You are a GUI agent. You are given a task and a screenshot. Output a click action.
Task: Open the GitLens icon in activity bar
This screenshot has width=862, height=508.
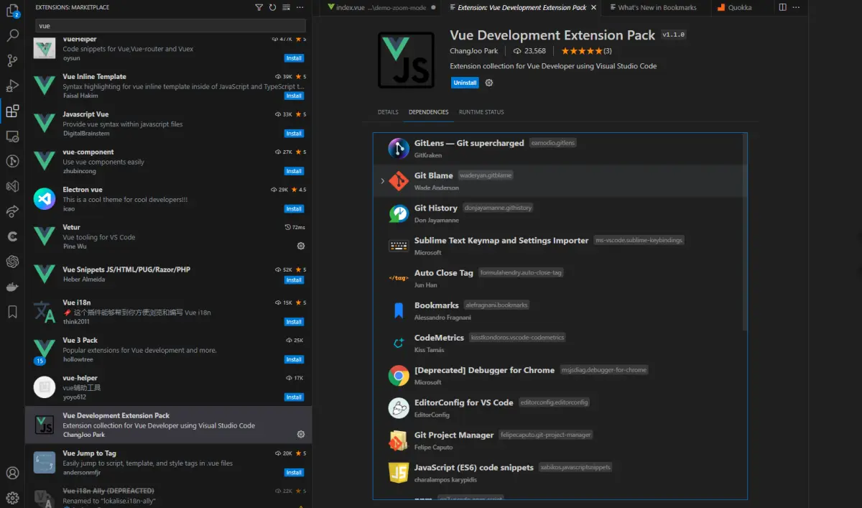pyautogui.click(x=12, y=161)
